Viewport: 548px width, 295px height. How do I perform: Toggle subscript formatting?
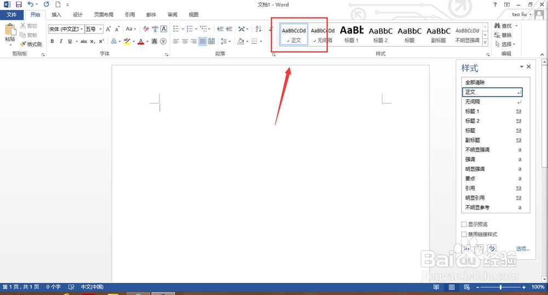click(93, 41)
